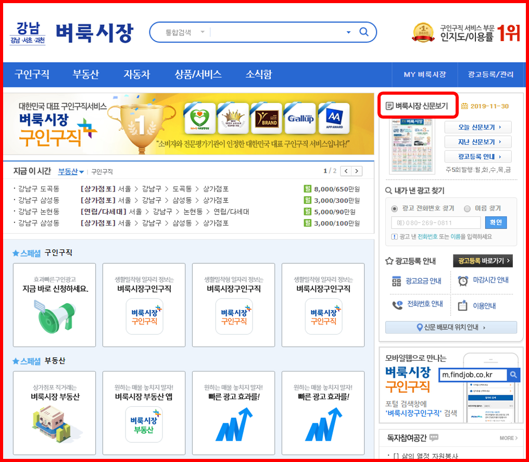Image resolution: width=529 pixels, height=462 pixels.
Task: Click 지난 신문보기 button
Action: 478,142
